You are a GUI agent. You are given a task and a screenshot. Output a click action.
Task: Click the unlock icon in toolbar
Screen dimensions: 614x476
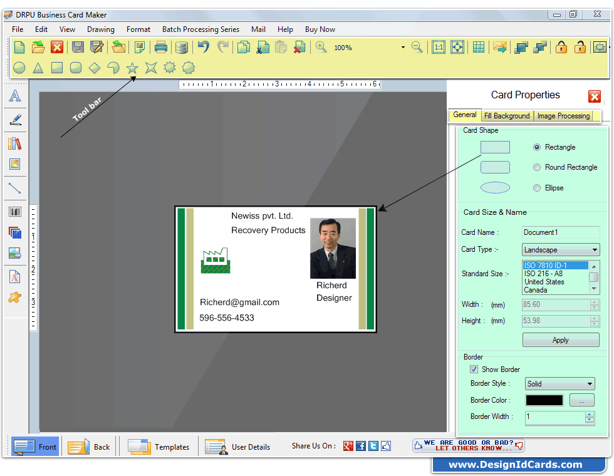tap(580, 48)
